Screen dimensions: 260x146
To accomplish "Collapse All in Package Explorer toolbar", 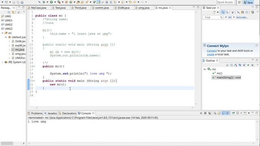I will pos(9,12).
